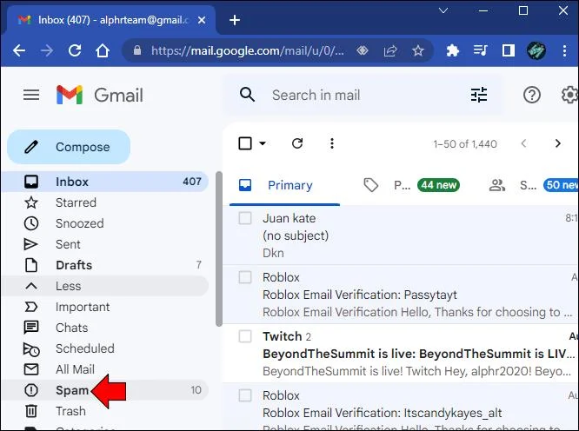
Task: Open the Snoozed folder
Action: tap(105, 223)
